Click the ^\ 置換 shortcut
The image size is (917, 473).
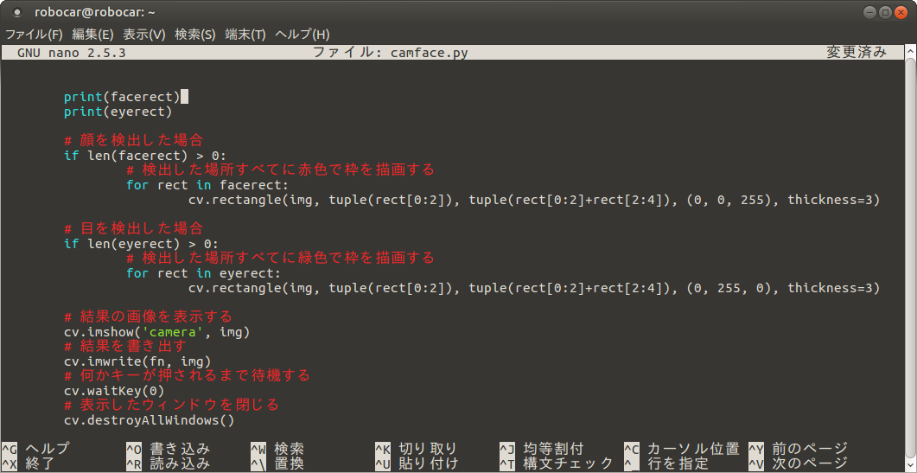[x=277, y=463]
